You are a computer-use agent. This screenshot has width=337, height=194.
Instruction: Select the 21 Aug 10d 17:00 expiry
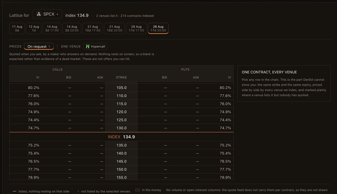93,28
